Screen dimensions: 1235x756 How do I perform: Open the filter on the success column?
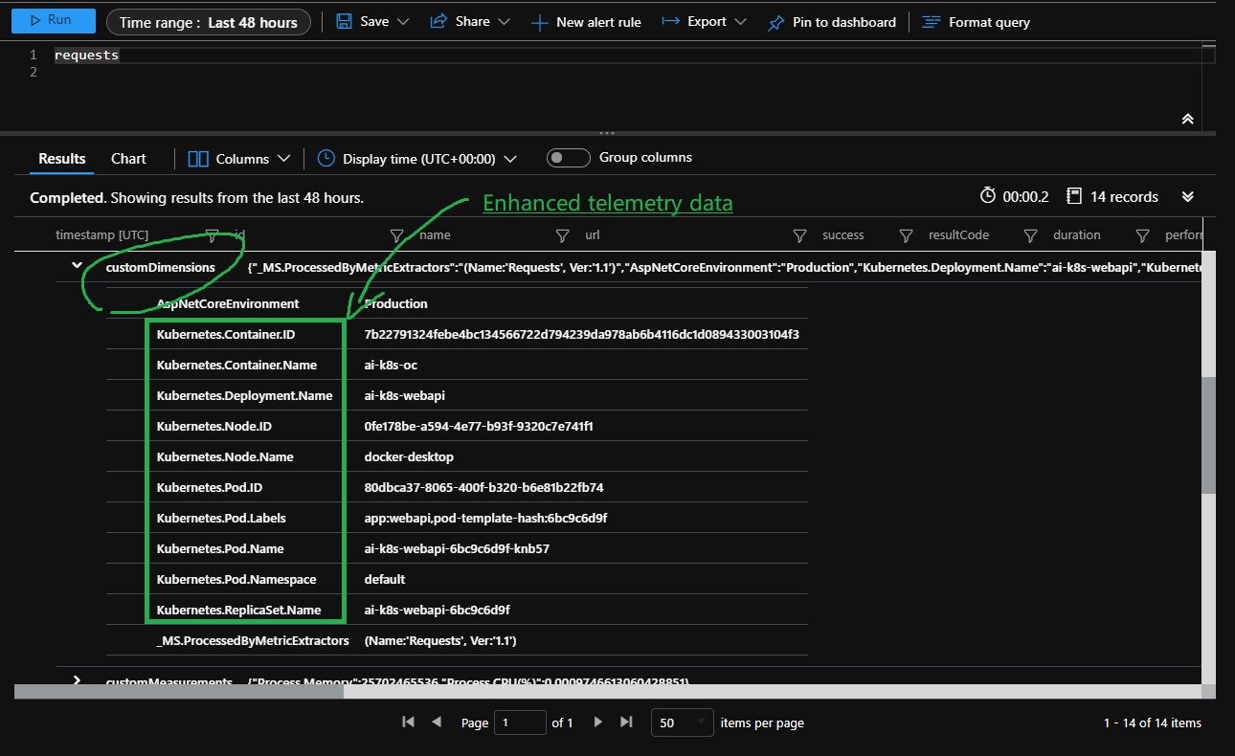tap(799, 234)
